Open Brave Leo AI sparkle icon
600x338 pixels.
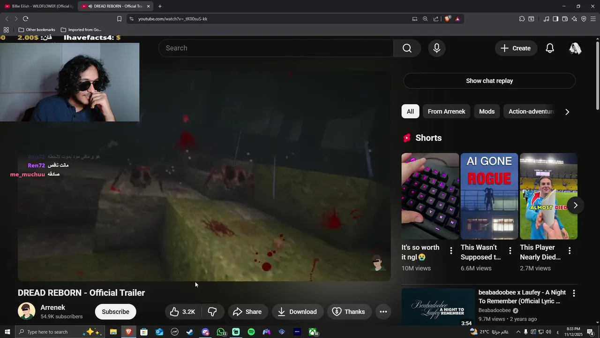tap(574, 19)
